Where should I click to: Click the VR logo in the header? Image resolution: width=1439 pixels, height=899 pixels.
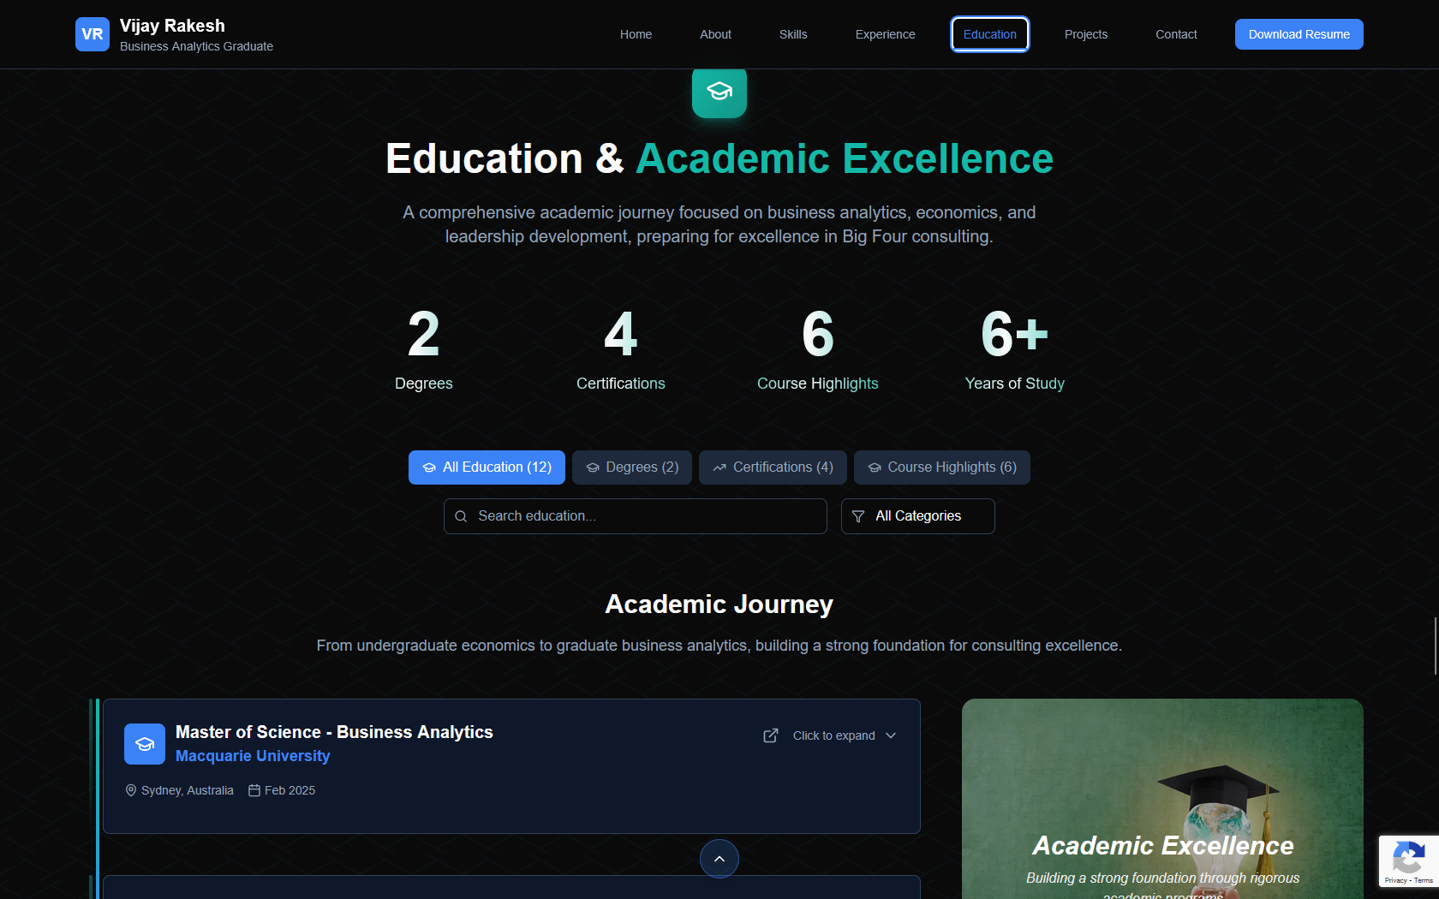(x=93, y=34)
